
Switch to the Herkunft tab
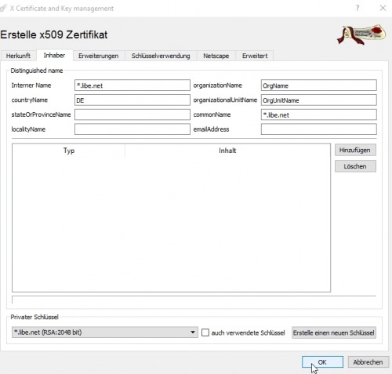pos(18,56)
